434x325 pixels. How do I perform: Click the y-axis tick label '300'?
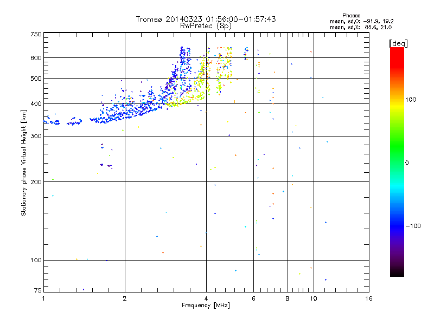click(x=36, y=136)
